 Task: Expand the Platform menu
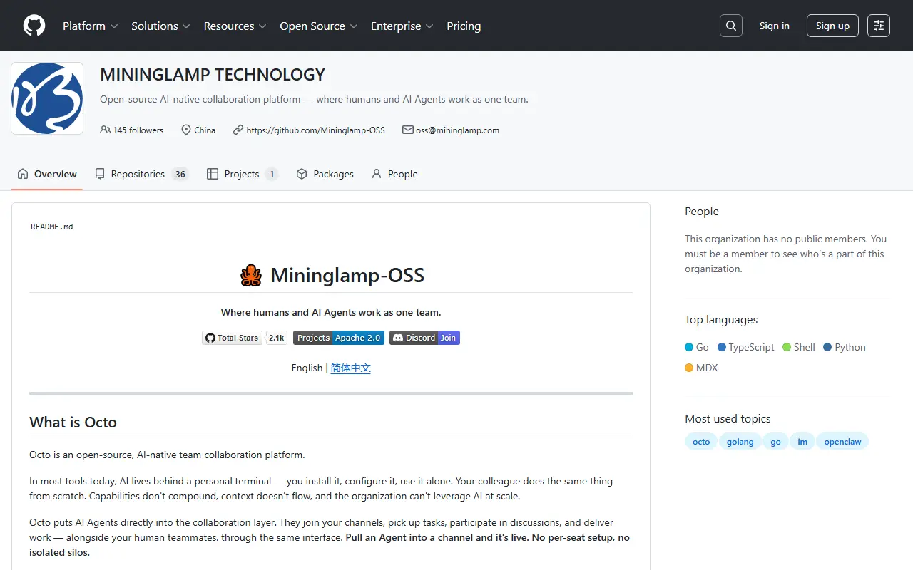[90, 26]
